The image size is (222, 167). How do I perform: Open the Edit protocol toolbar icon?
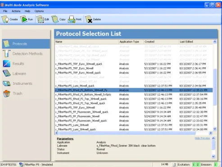tap(40, 19)
